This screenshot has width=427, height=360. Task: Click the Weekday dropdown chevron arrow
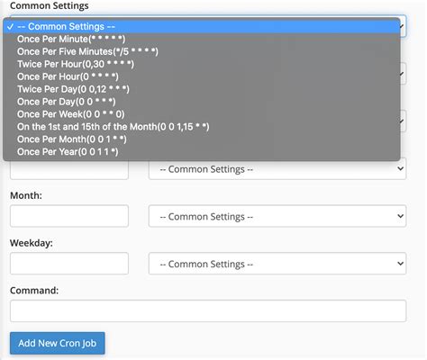[400, 264]
